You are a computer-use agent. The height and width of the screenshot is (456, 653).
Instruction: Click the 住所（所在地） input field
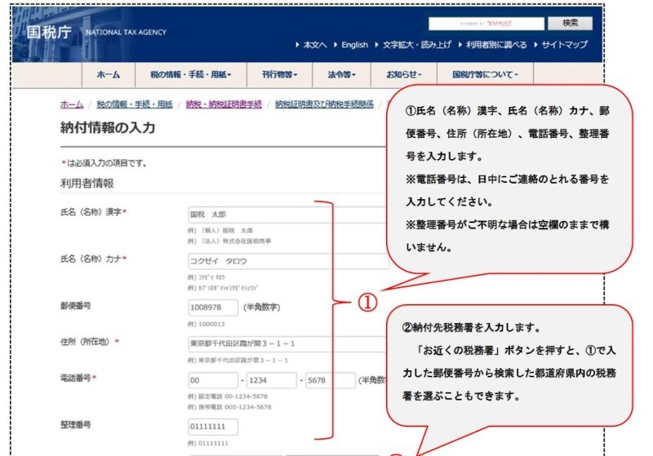click(x=288, y=343)
